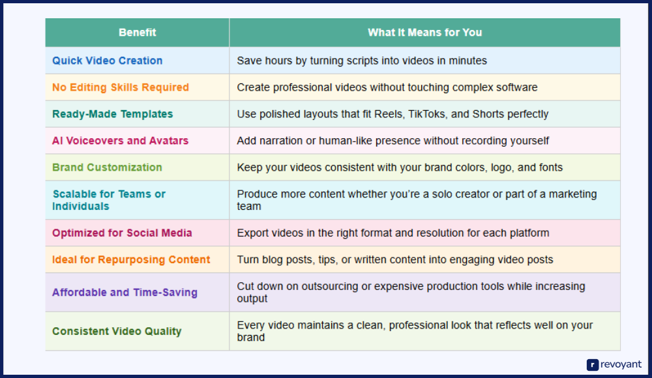Viewport: 652px width, 378px height.
Task: Click the 'Save hours by turning scripts' description
Action: (362, 61)
